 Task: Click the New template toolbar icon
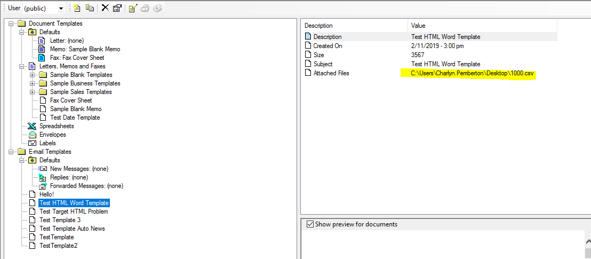(77, 8)
